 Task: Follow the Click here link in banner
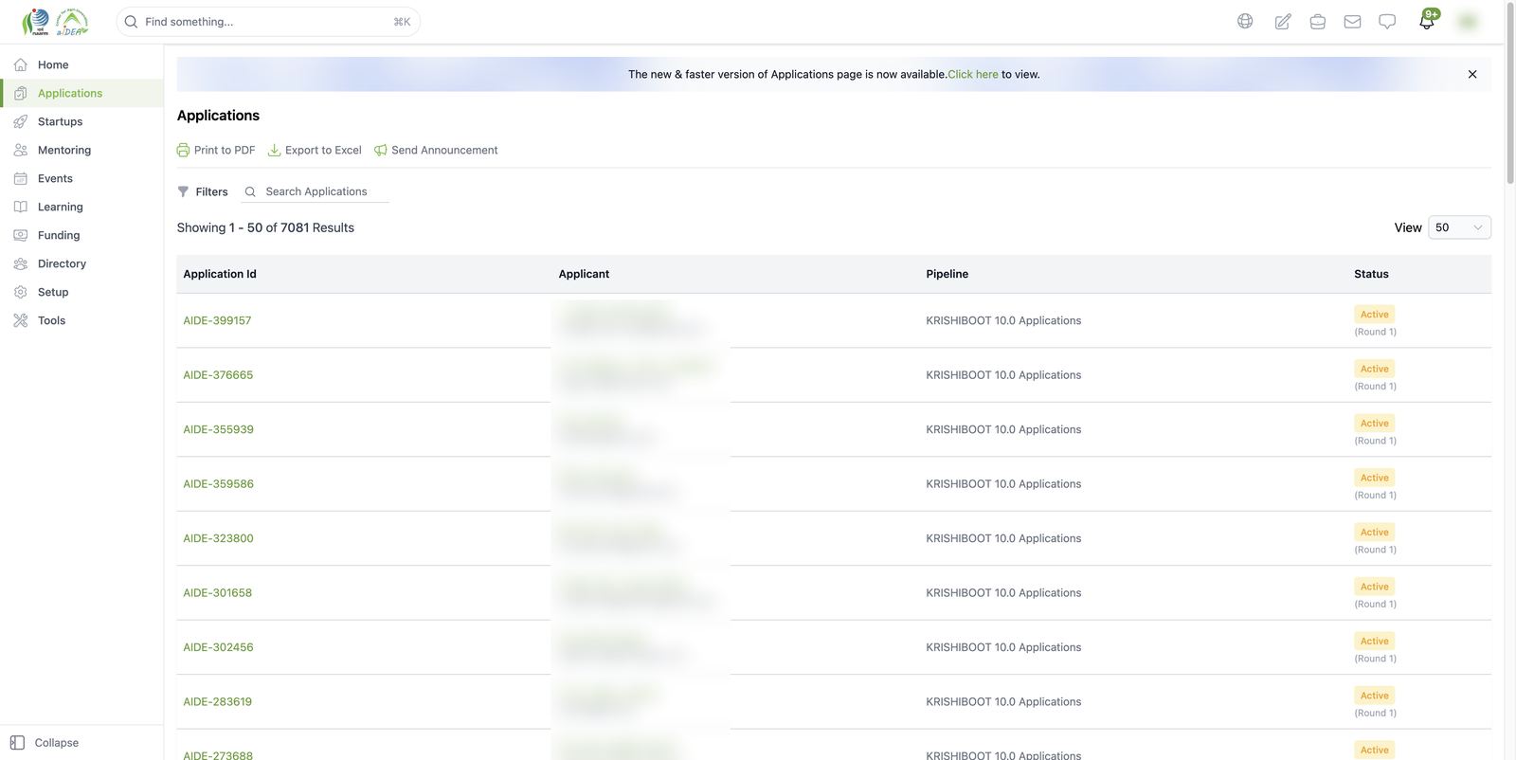click(x=973, y=74)
